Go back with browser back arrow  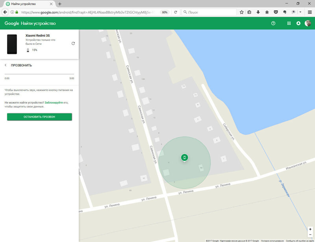pyautogui.click(x=5, y=12)
